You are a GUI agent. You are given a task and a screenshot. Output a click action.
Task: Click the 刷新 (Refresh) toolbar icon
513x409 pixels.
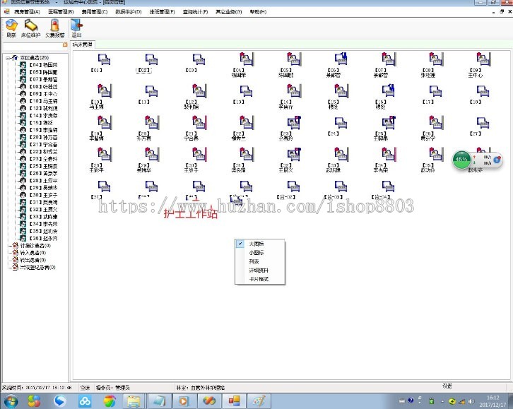(11, 28)
